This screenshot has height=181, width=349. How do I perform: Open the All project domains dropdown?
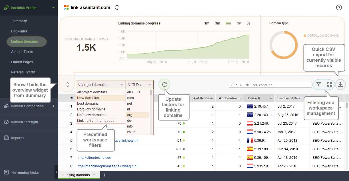(x=101, y=85)
